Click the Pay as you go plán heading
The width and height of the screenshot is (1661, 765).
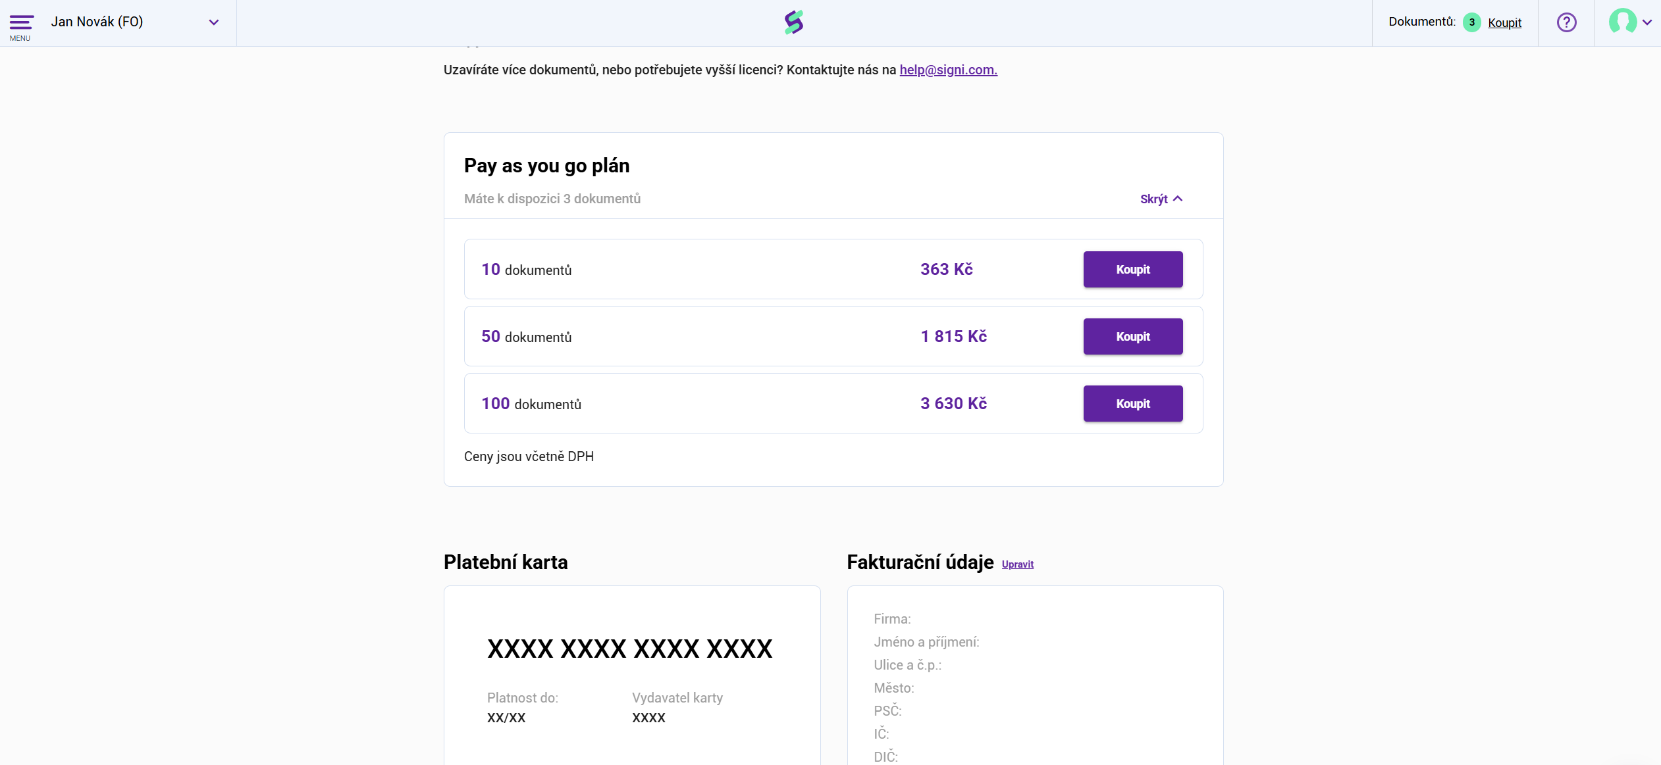[x=546, y=165]
